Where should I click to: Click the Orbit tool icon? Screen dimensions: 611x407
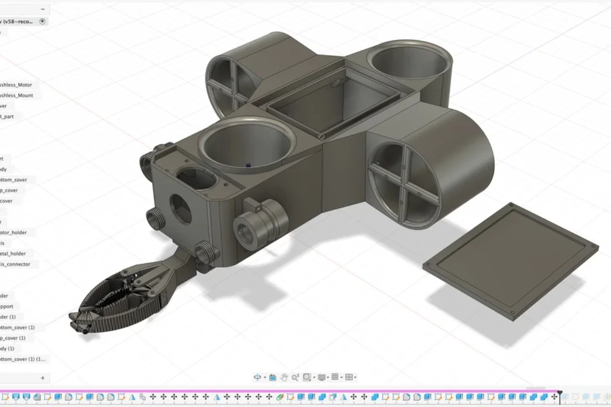[x=257, y=377]
